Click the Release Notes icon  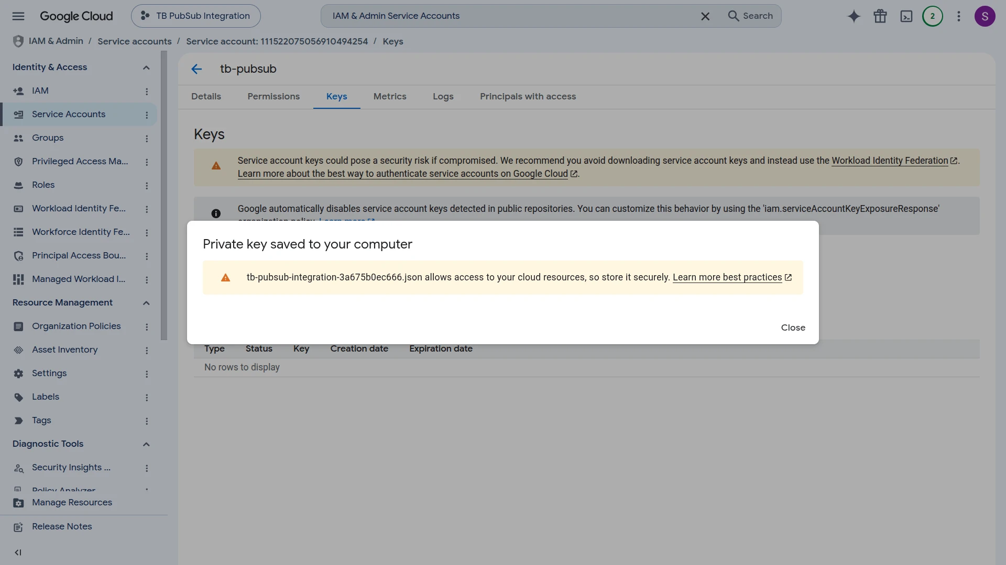[x=18, y=527]
